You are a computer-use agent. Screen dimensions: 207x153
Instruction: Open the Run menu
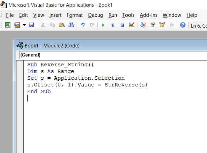[x=113, y=15]
